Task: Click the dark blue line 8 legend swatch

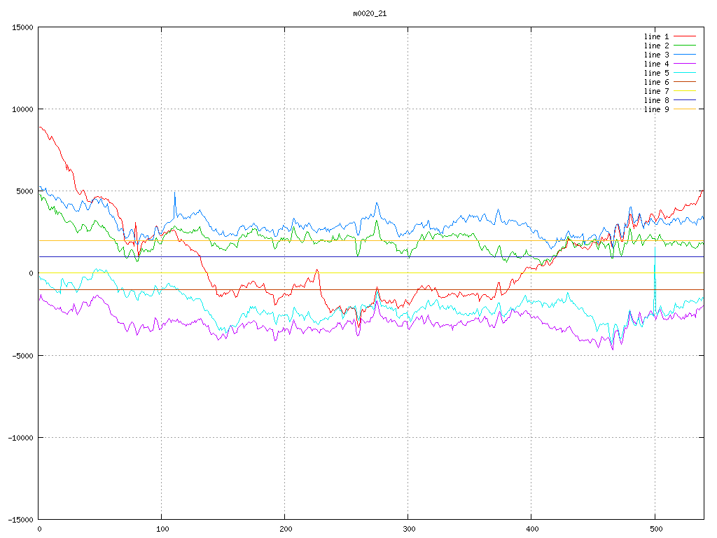Action: pyautogui.click(x=685, y=100)
